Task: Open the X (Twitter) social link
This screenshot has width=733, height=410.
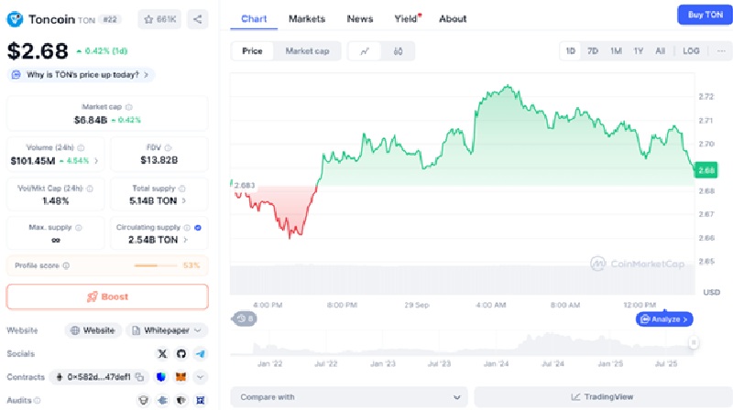Action: pyautogui.click(x=163, y=353)
